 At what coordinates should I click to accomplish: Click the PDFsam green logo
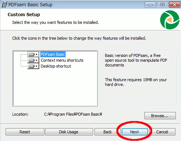point(170,20)
